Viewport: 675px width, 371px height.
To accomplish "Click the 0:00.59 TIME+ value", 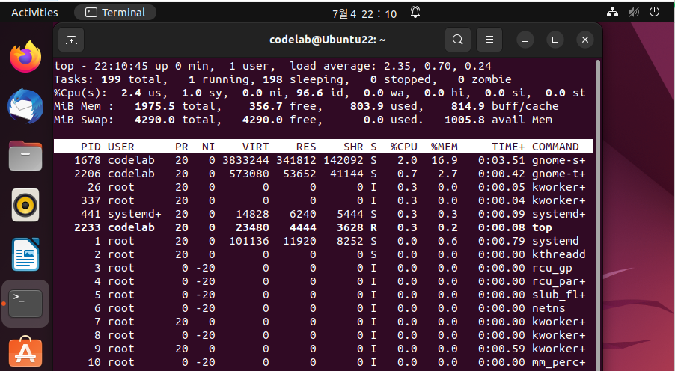I will coord(501,349).
